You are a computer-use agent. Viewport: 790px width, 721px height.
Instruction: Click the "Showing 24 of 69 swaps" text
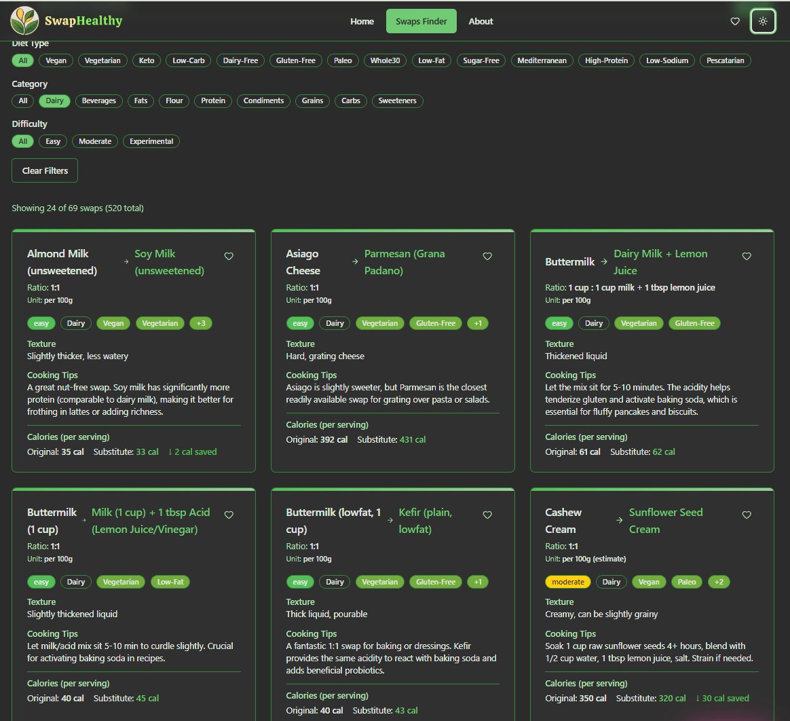click(77, 208)
